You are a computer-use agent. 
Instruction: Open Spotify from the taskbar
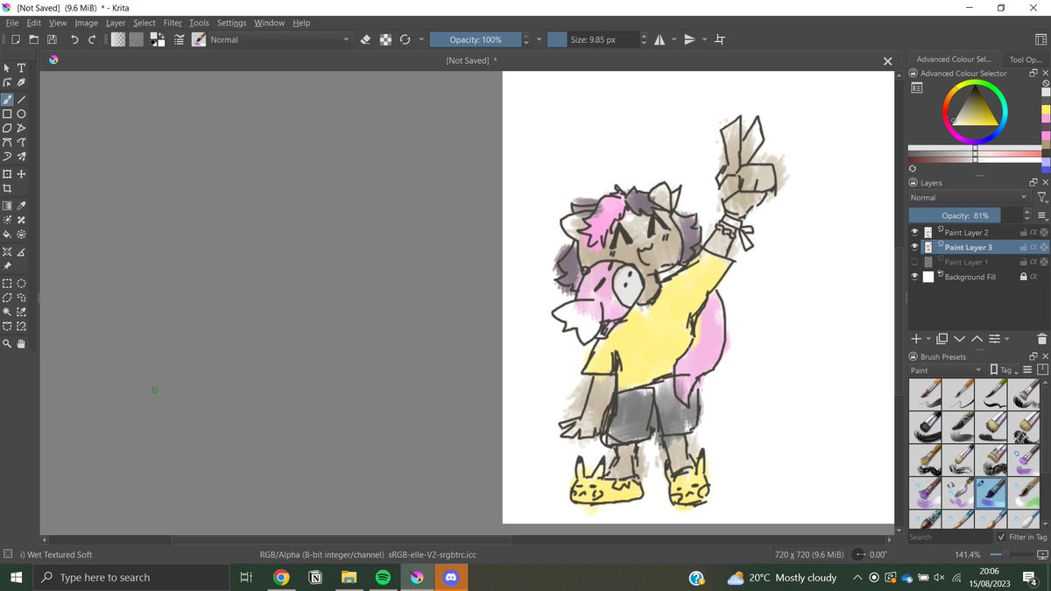coord(383,578)
